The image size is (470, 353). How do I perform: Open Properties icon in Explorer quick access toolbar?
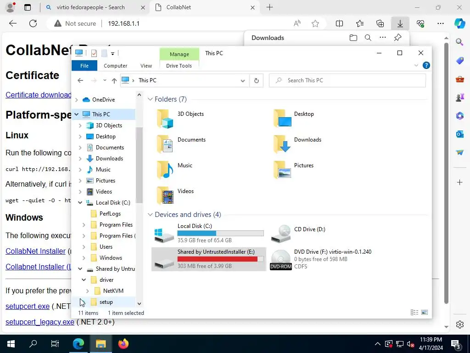coord(94,53)
